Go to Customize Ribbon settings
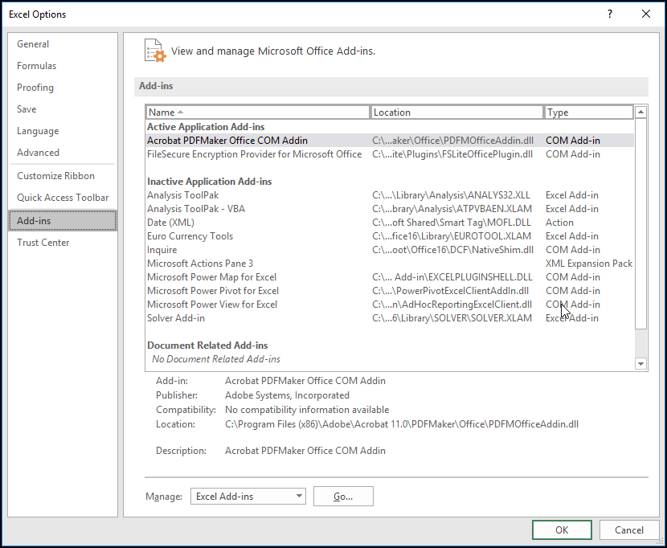Image resolution: width=667 pixels, height=548 pixels. click(56, 176)
